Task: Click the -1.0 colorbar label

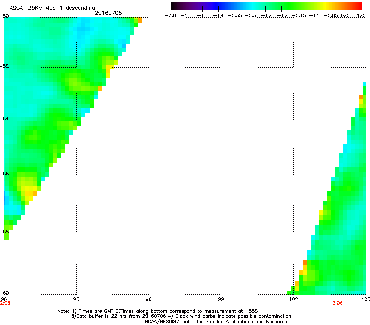Action: (186, 16)
